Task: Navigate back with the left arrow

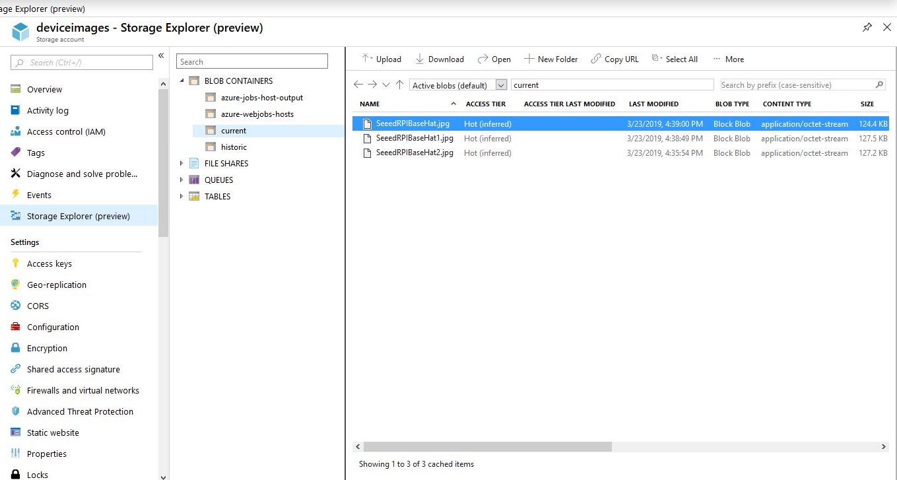Action: (358, 85)
